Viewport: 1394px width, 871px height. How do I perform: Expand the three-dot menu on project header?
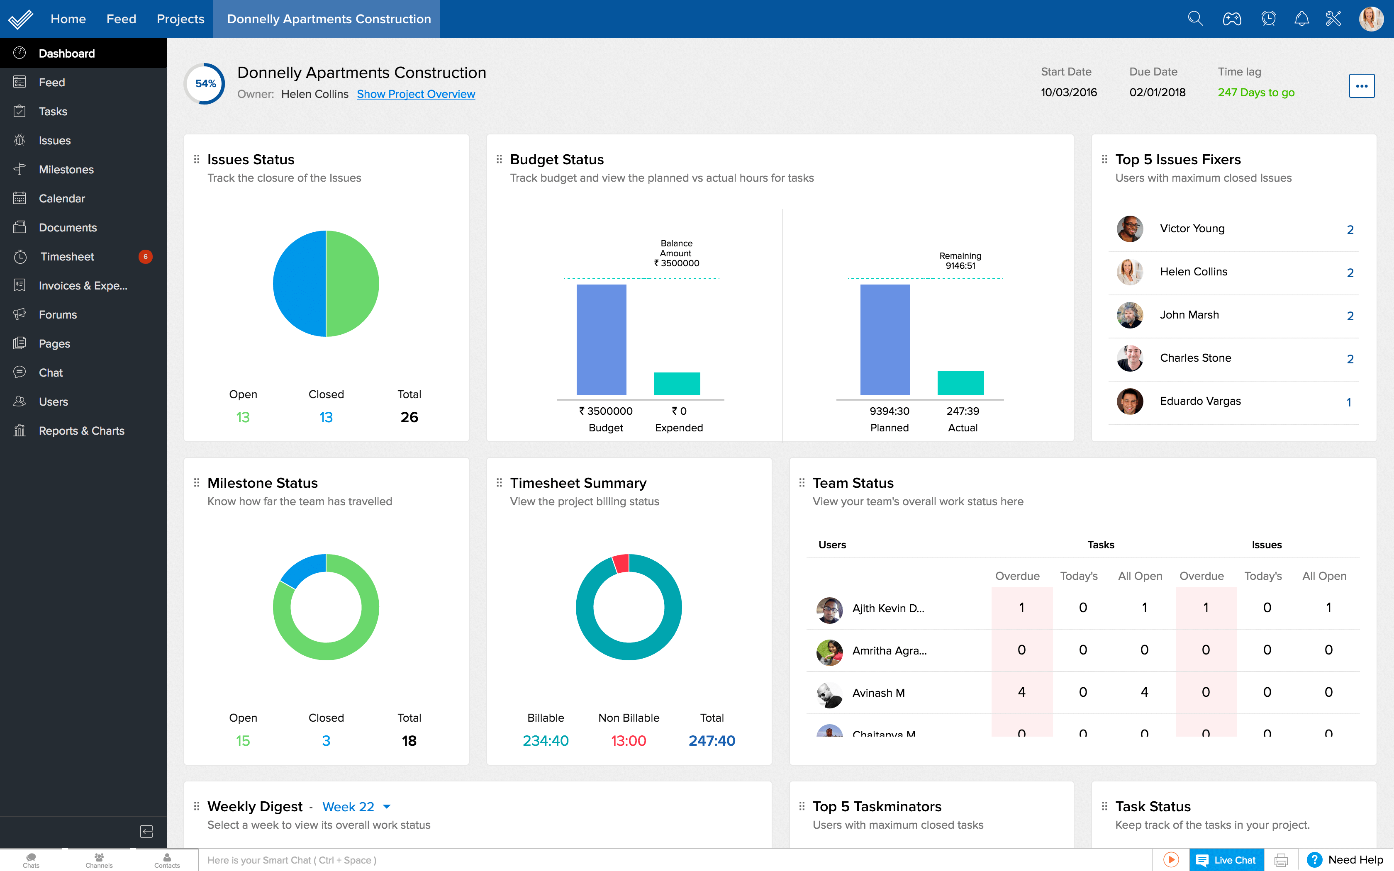click(1362, 86)
